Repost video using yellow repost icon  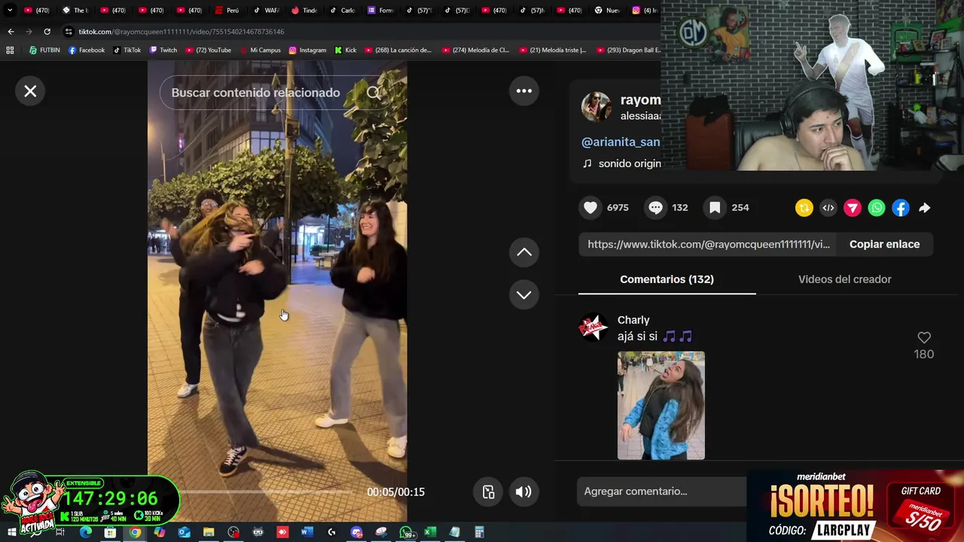pyautogui.click(x=804, y=208)
